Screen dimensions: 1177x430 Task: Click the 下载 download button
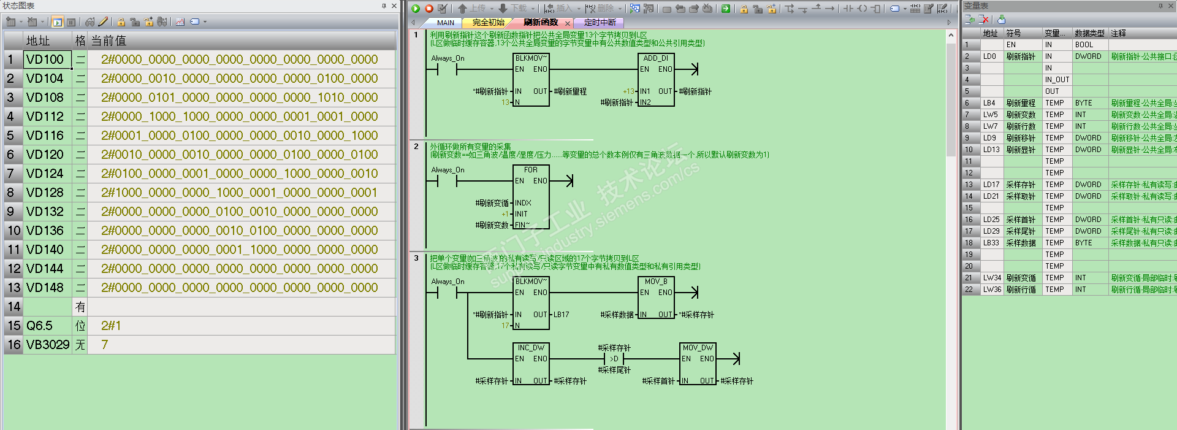513,9
